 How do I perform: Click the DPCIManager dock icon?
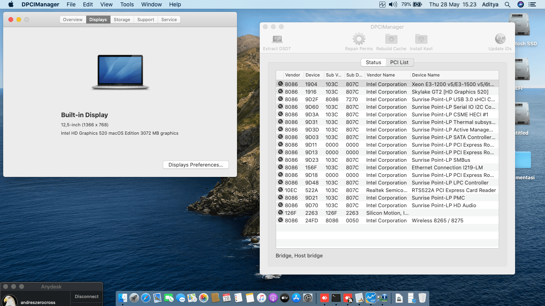click(383, 298)
